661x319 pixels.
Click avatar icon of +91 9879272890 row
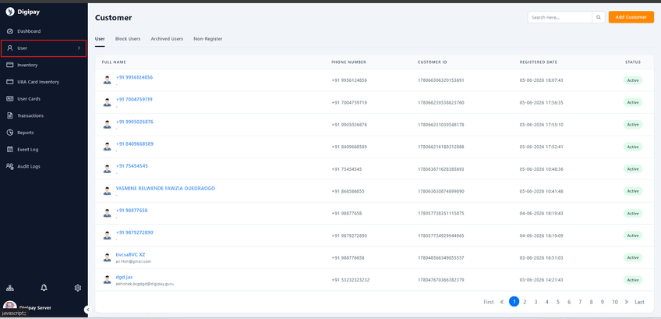[x=107, y=235]
